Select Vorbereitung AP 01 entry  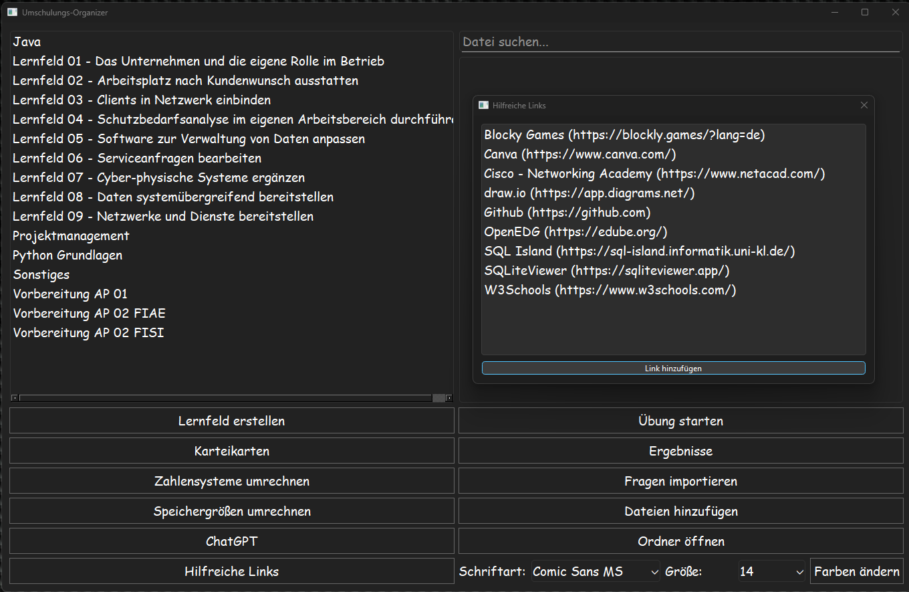[232, 294]
